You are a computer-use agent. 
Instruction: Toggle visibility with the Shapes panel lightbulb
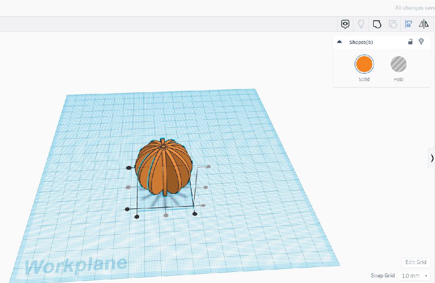(x=421, y=42)
